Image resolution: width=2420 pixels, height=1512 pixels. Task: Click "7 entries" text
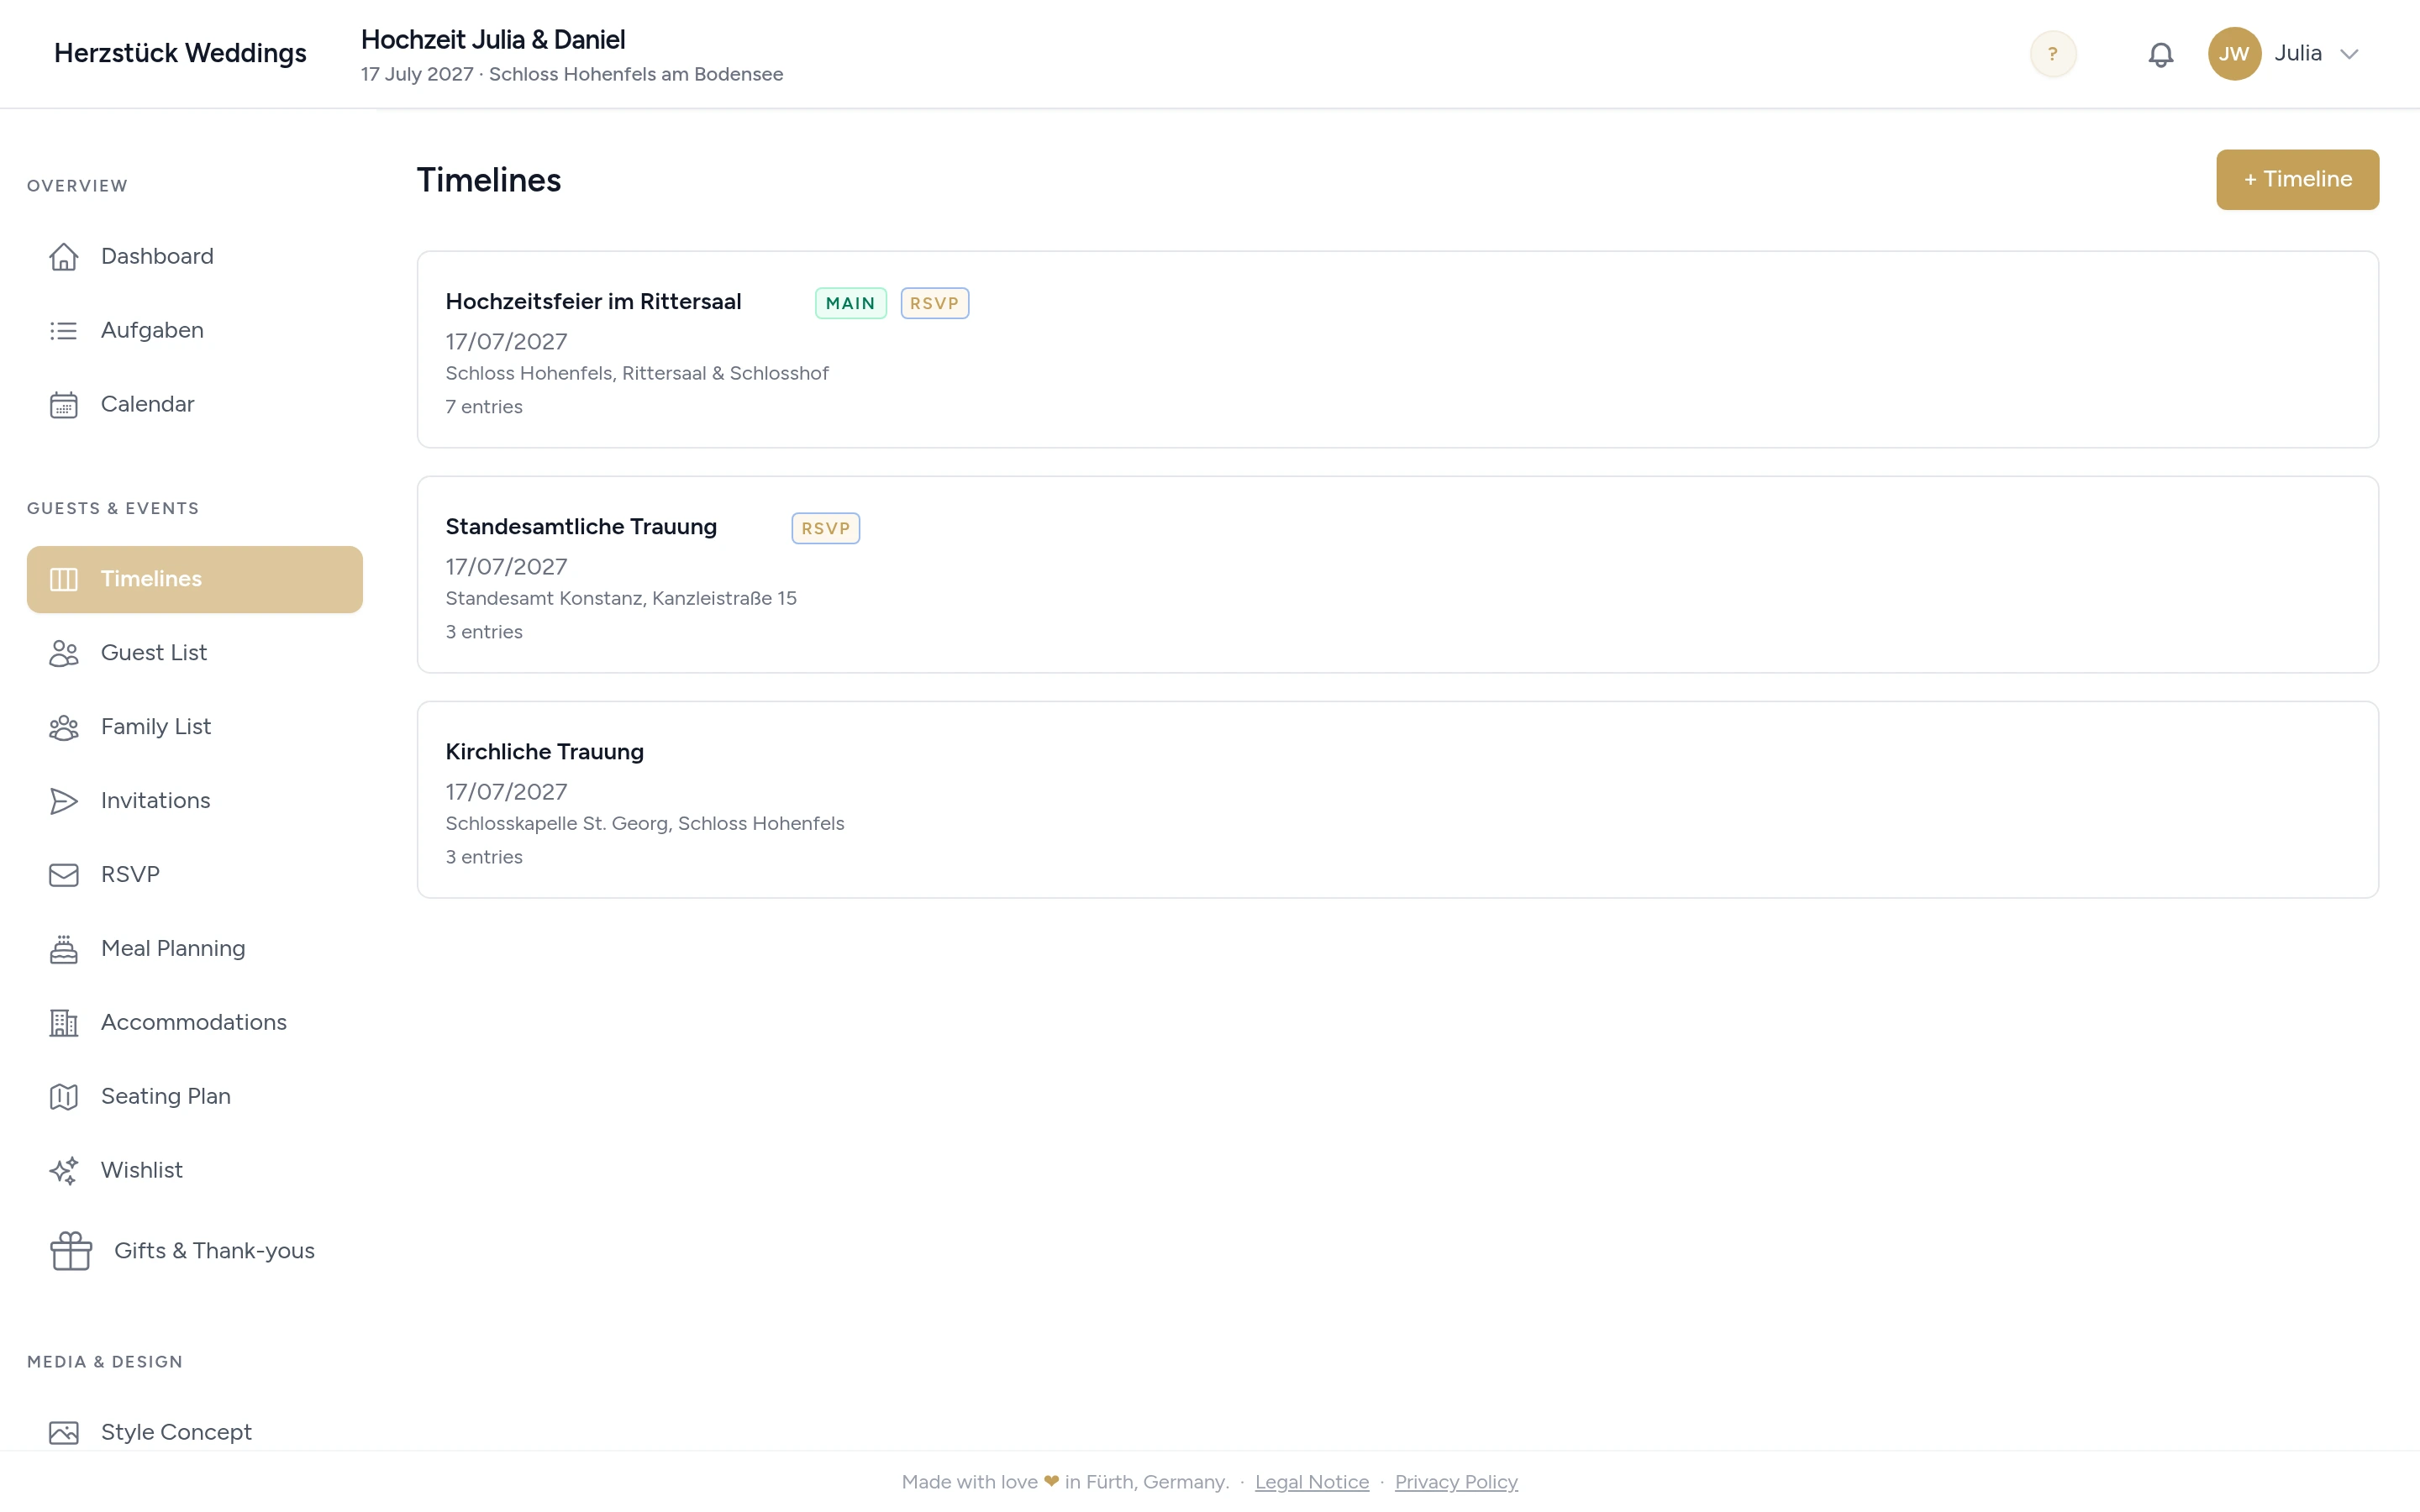click(484, 407)
